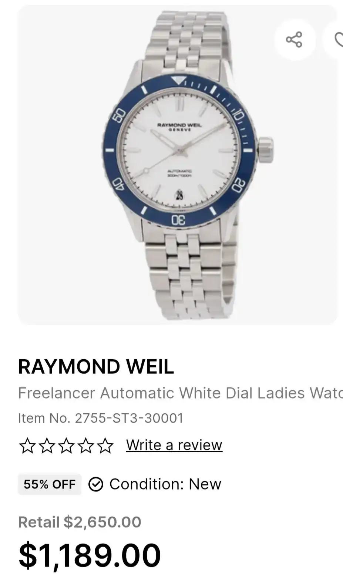This screenshot has height=578, width=343.
Task: Tap the Retail $2,650.00 price
Action: coord(80,522)
